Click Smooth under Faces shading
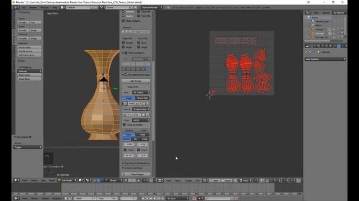This screenshot has height=201, width=359. 23,22
